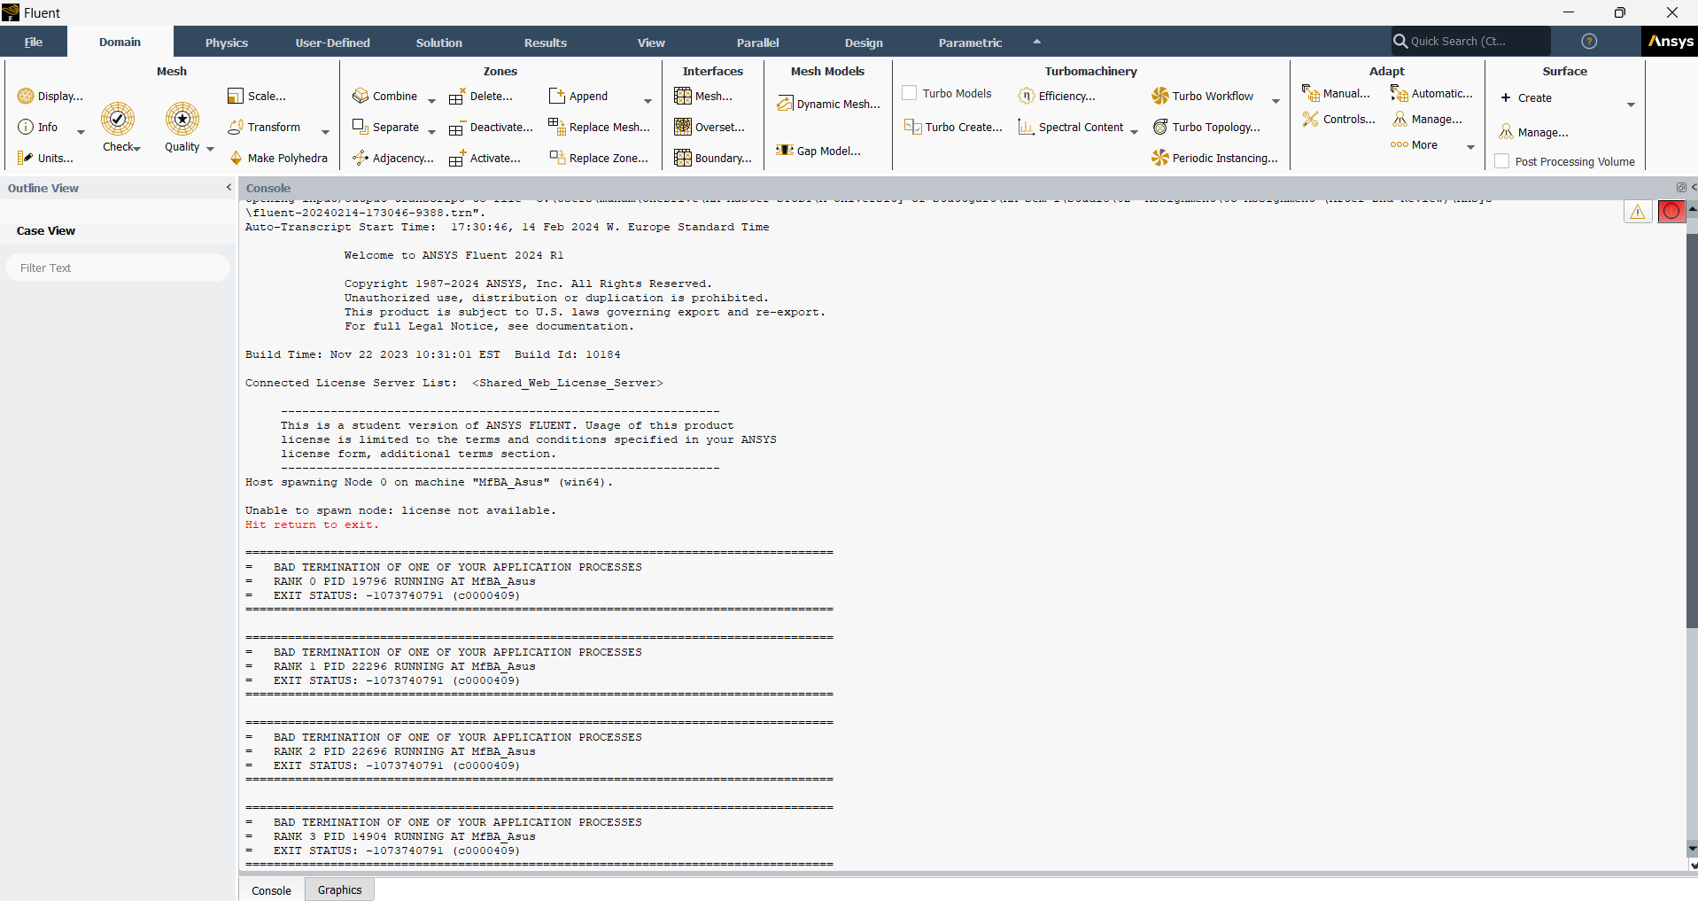Open the mesh Units settings

tap(45, 158)
